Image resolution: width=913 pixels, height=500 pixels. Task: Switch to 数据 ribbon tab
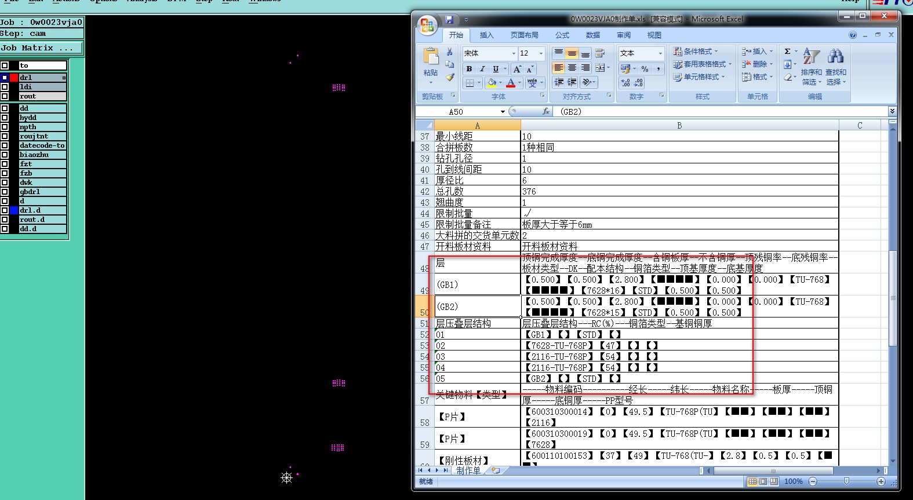[x=593, y=35]
